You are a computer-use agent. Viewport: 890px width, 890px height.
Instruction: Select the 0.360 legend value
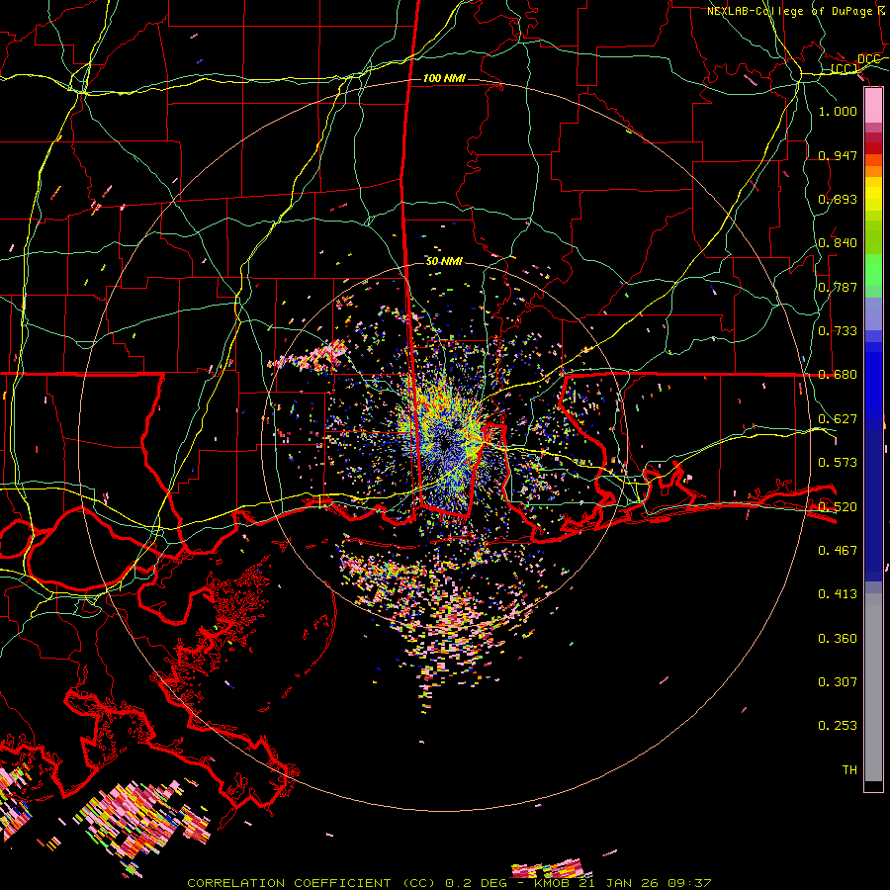click(x=838, y=639)
